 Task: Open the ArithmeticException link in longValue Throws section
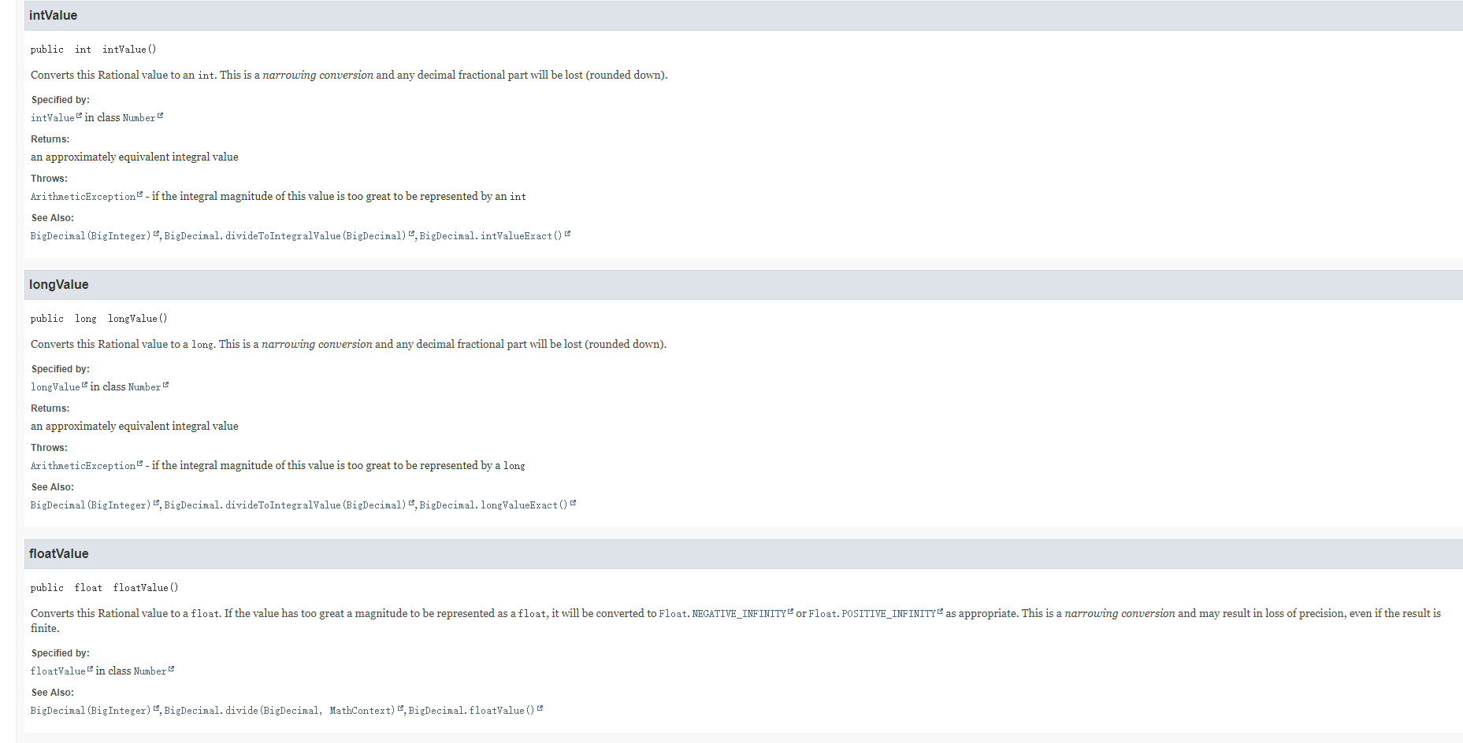(83, 465)
